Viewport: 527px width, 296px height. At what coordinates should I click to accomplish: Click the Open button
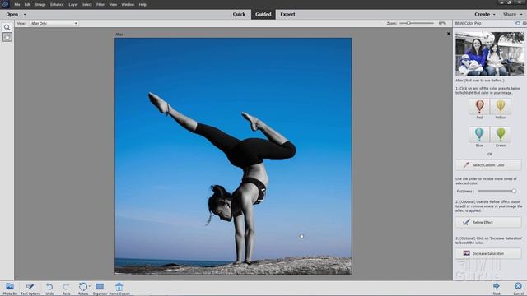click(x=12, y=15)
